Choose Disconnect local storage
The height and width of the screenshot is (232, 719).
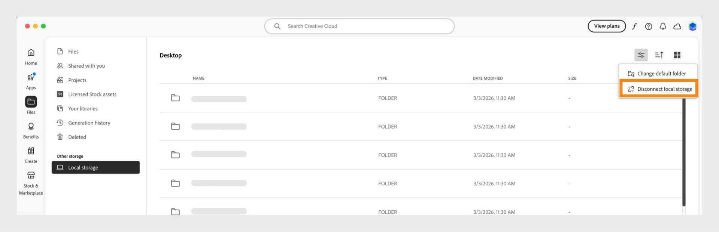pyautogui.click(x=659, y=89)
